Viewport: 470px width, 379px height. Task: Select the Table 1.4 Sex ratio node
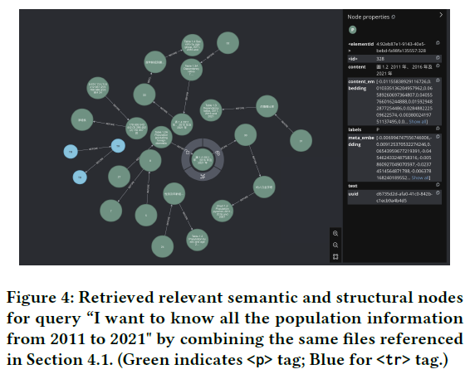coord(193,46)
